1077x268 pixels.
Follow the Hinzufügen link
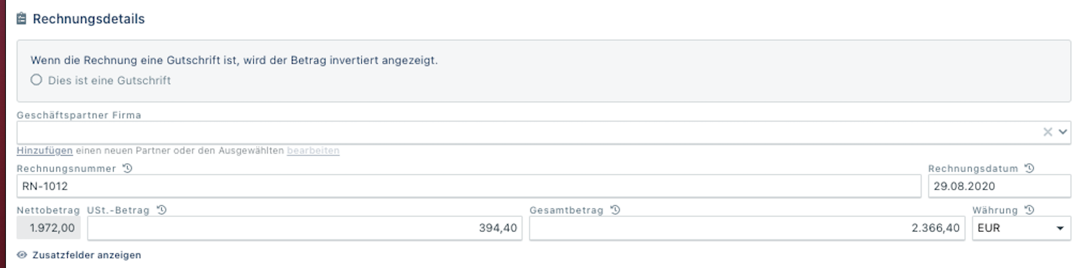point(45,151)
